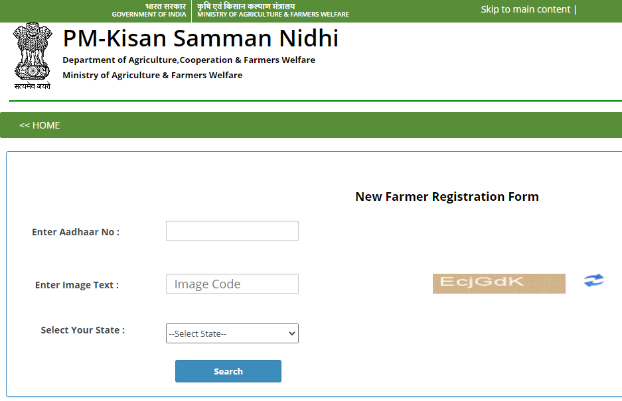
Task: Go back via the << HOME link
Action: tap(40, 125)
